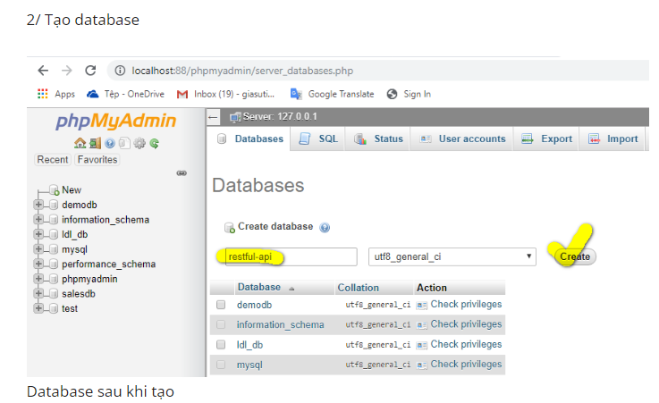Select New in the navigation tree
The width and height of the screenshot is (659, 403).
(72, 189)
